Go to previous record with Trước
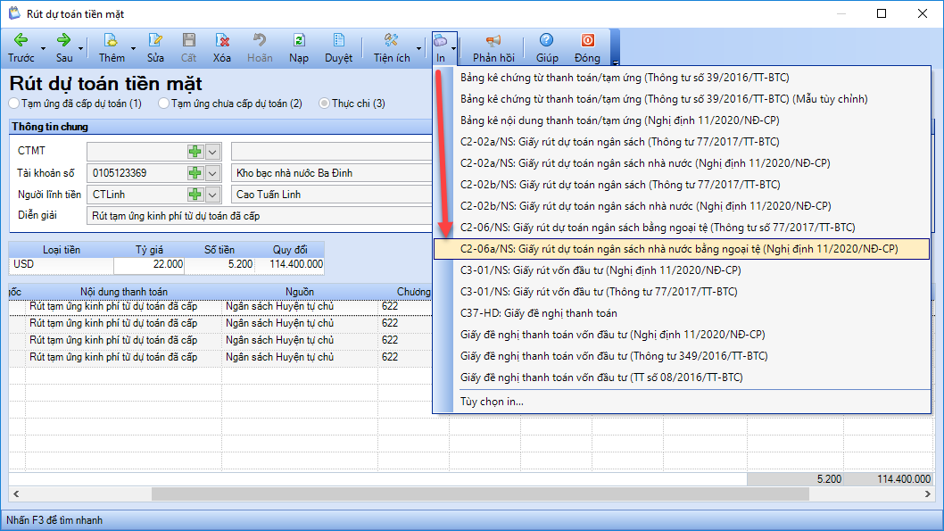Screen dimensions: 944x531 21,48
